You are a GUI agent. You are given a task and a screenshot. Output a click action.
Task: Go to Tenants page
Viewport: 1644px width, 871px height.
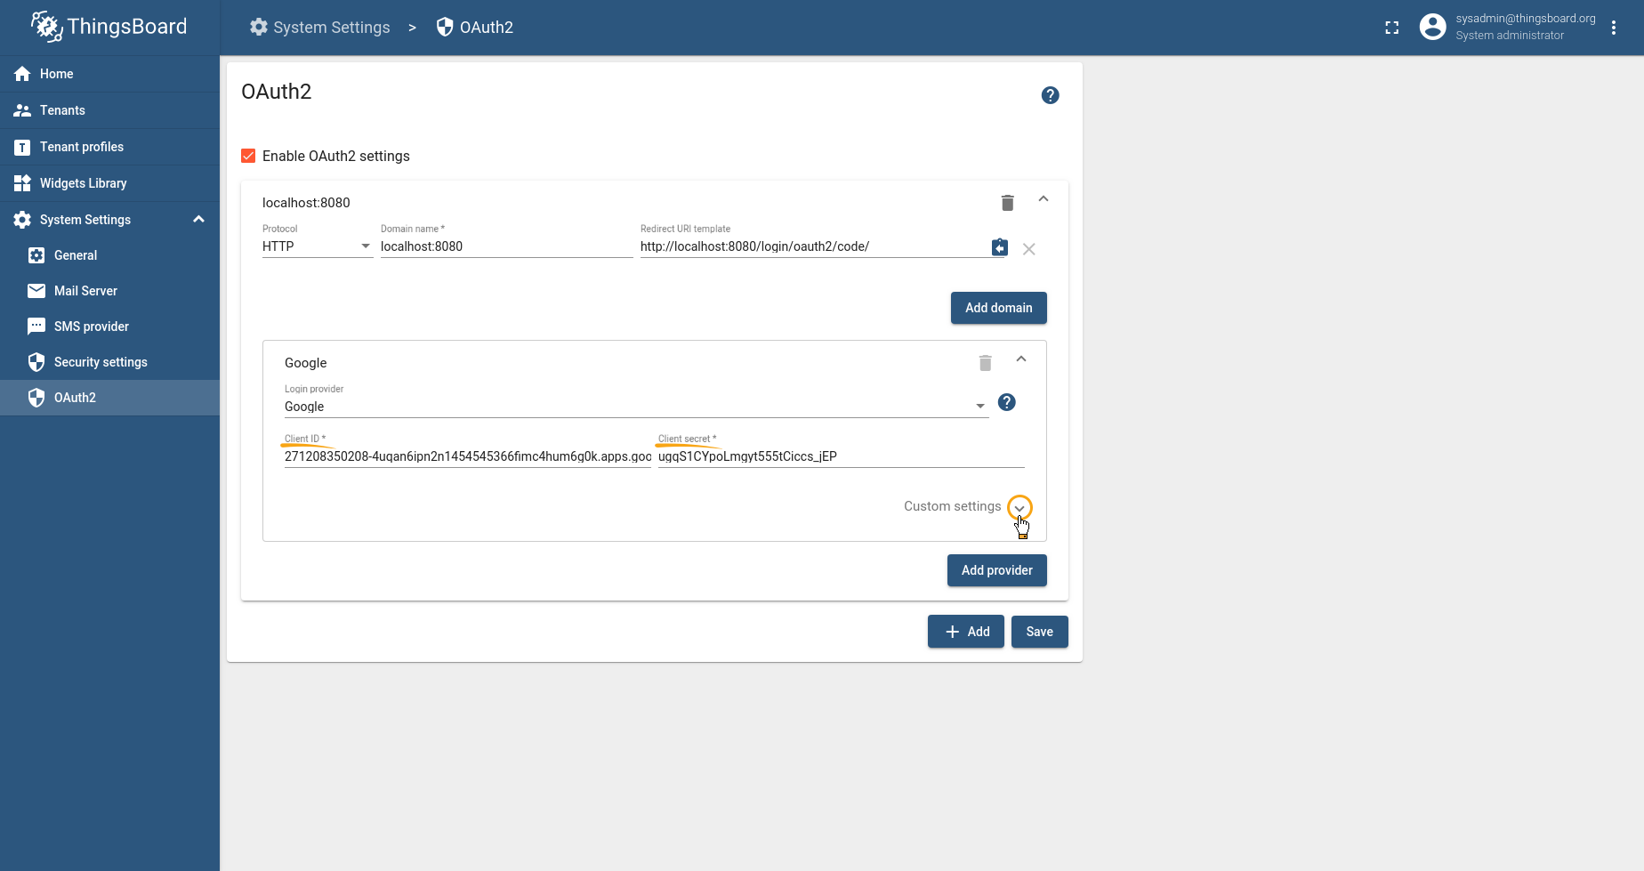[x=109, y=110]
